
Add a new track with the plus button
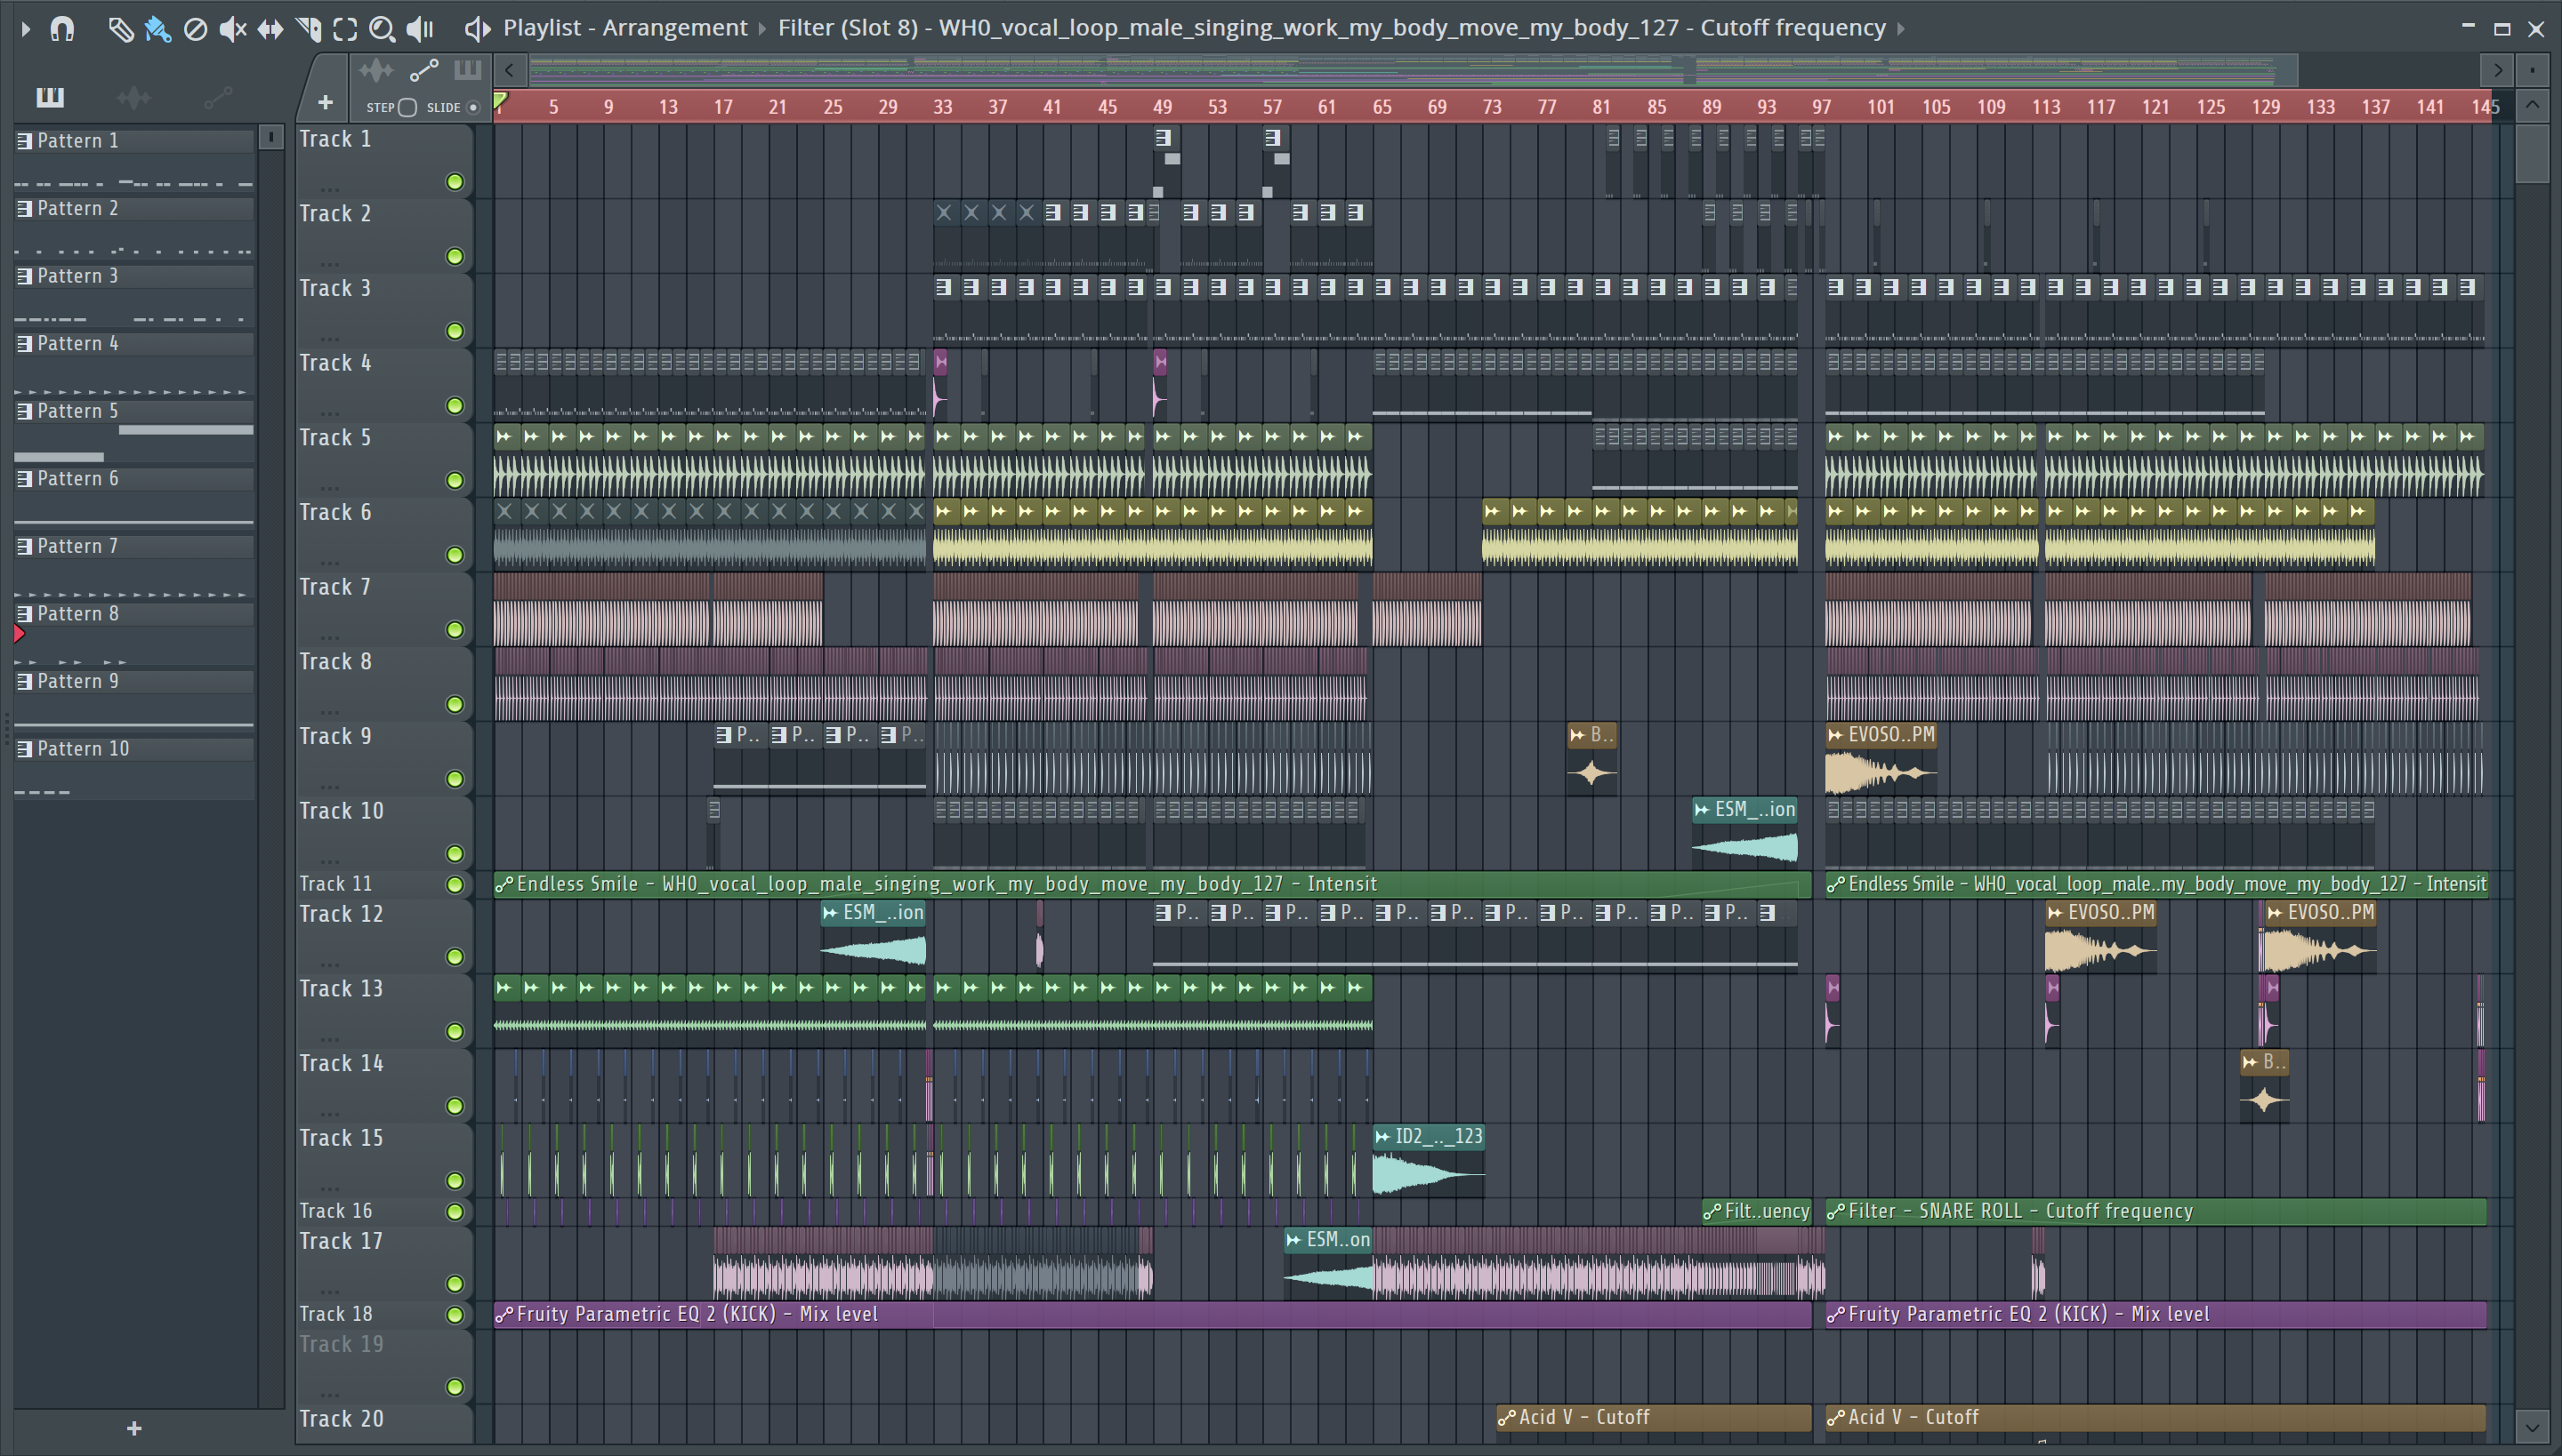[x=326, y=102]
